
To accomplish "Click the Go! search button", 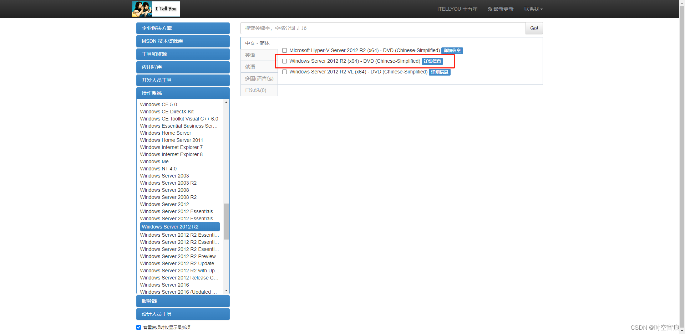I will (534, 28).
